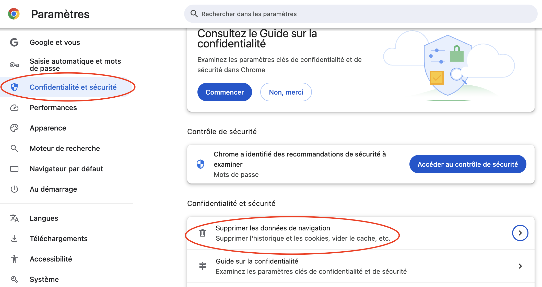Dismiss guide with Non, merci button
Image resolution: width=542 pixels, height=287 pixels.
[286, 92]
